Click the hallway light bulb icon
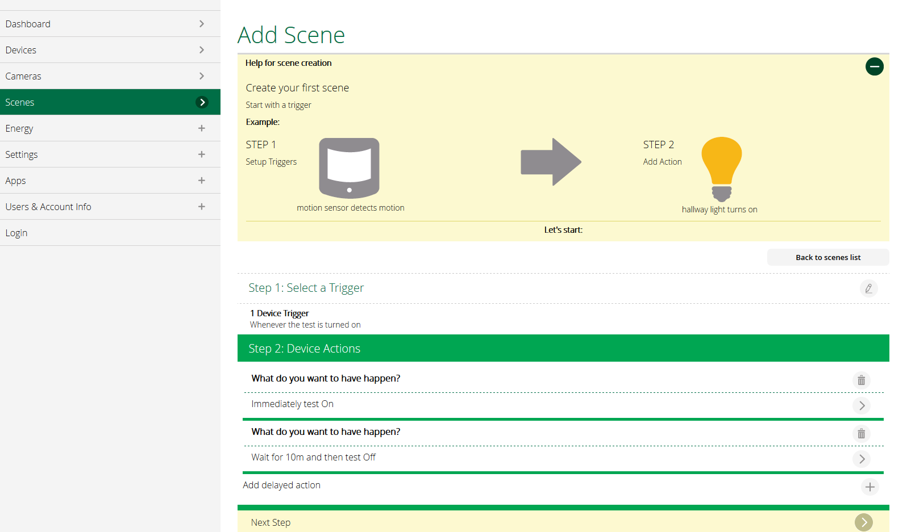The width and height of the screenshot is (911, 532). pyautogui.click(x=722, y=169)
